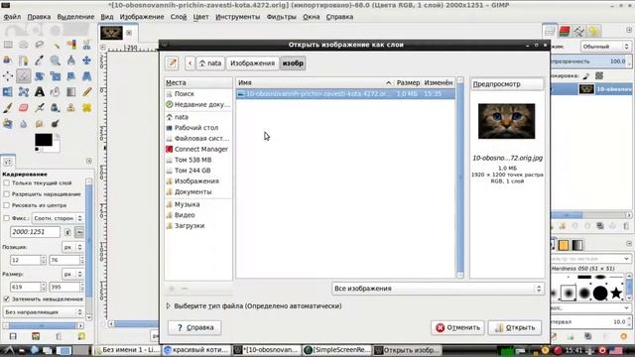Go to 'Изображения' folder in path bar
This screenshot has height=357, width=635.
point(252,63)
